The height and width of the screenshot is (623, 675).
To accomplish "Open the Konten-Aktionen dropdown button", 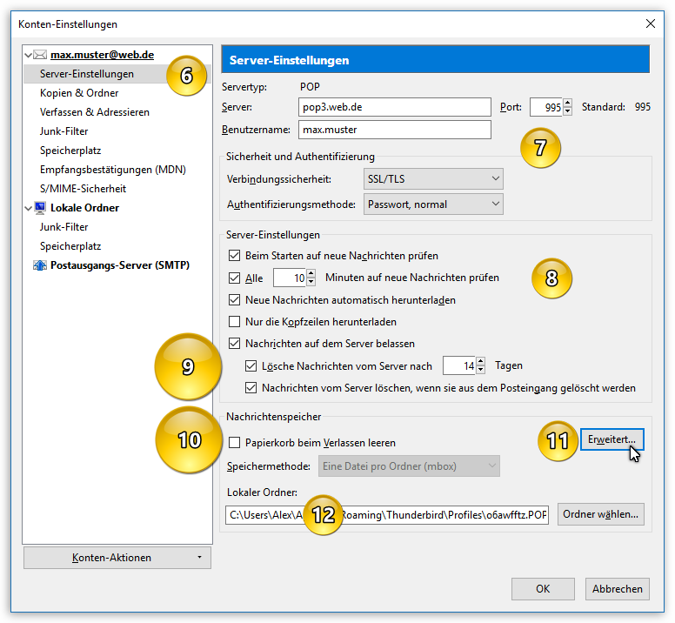I will (x=117, y=558).
